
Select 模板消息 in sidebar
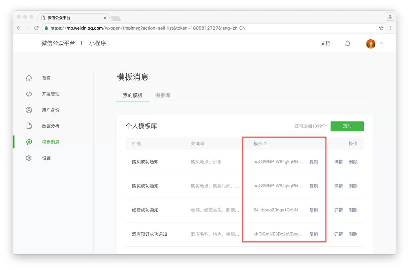pyautogui.click(x=51, y=142)
